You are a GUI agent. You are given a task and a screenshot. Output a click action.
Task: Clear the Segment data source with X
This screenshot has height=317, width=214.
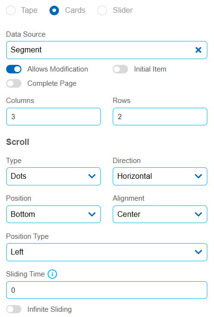click(198, 50)
